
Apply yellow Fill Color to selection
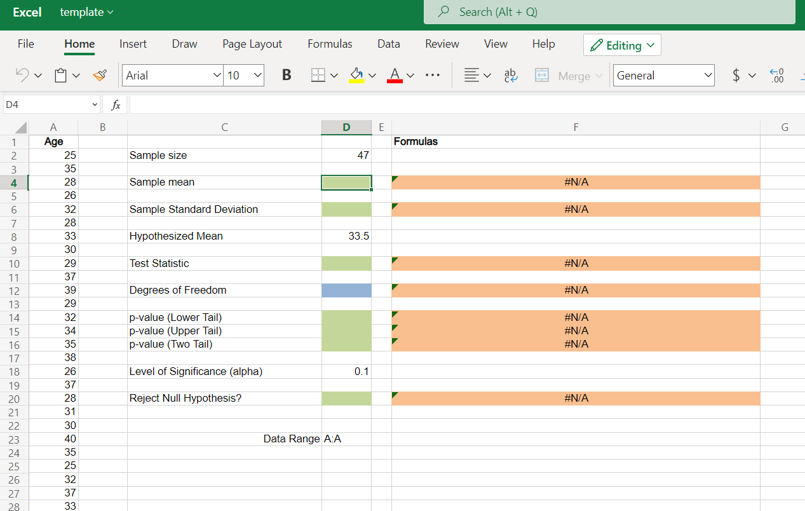[x=356, y=74]
